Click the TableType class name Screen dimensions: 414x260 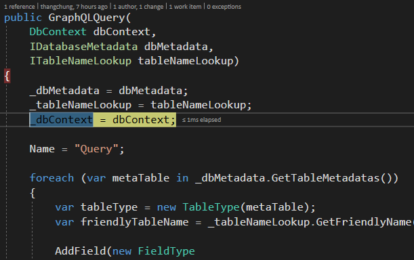[x=211, y=207]
